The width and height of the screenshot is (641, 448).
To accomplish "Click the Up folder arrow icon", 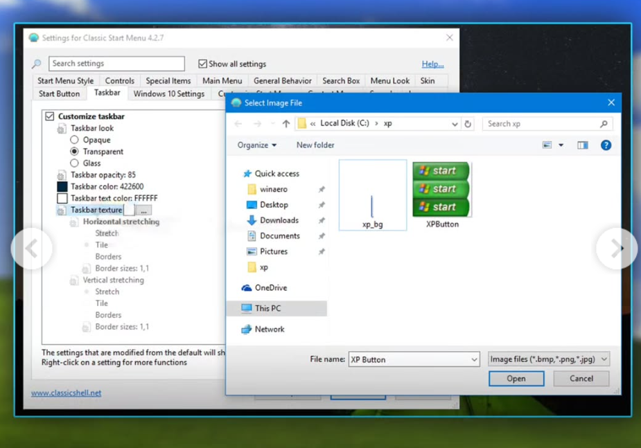I will click(x=286, y=124).
